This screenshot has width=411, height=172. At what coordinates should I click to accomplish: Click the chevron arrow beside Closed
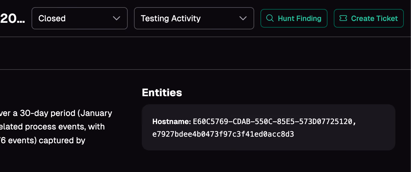pyautogui.click(x=116, y=18)
